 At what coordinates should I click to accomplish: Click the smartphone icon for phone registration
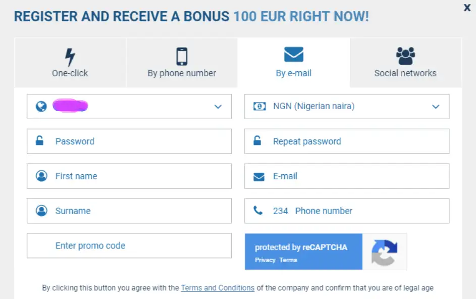coord(182,57)
